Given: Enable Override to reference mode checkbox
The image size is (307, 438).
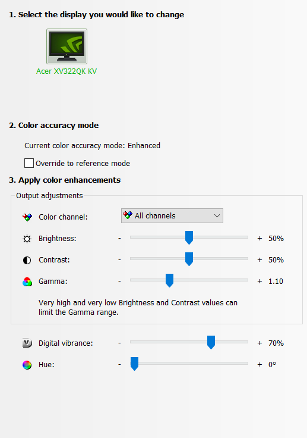Looking at the screenshot, I should 29,163.
